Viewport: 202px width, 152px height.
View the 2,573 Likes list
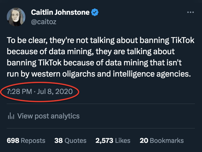coord(113,140)
